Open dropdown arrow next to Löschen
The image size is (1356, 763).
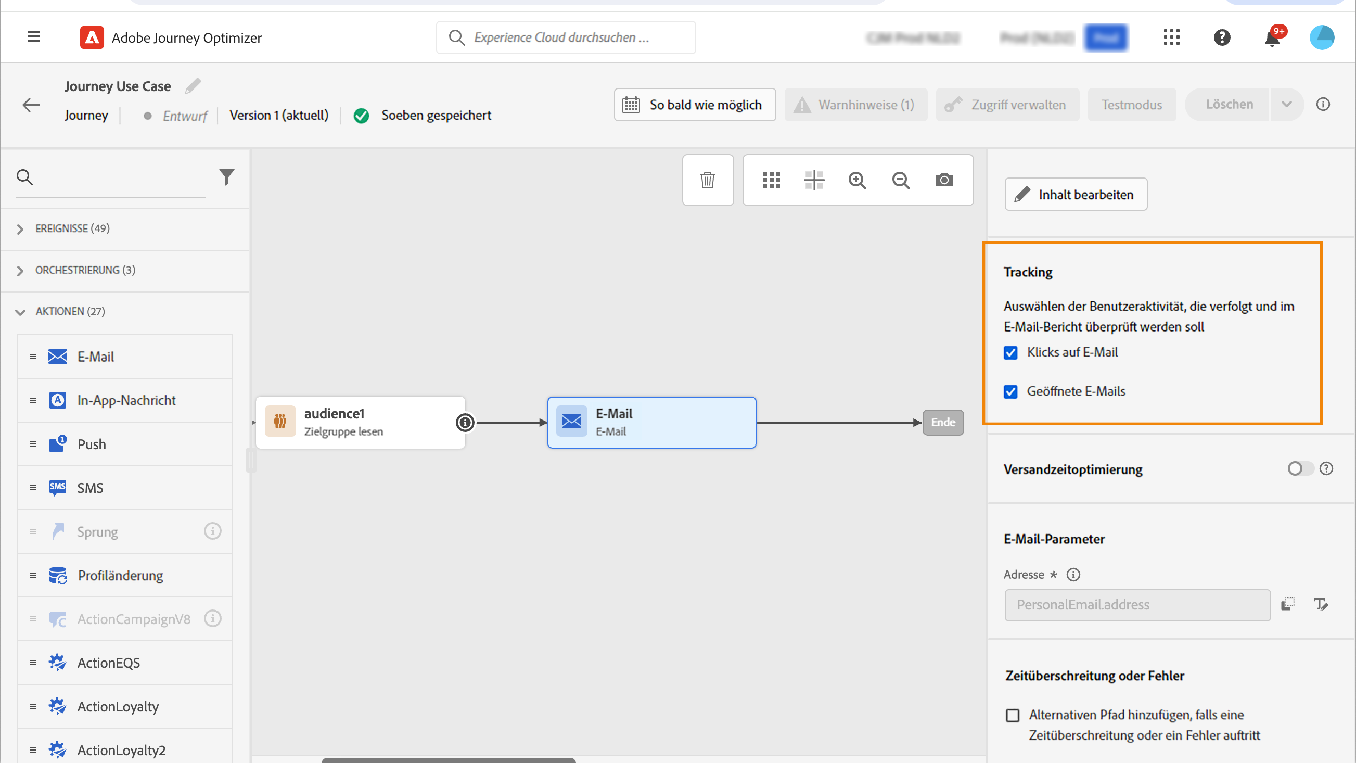[x=1286, y=104]
